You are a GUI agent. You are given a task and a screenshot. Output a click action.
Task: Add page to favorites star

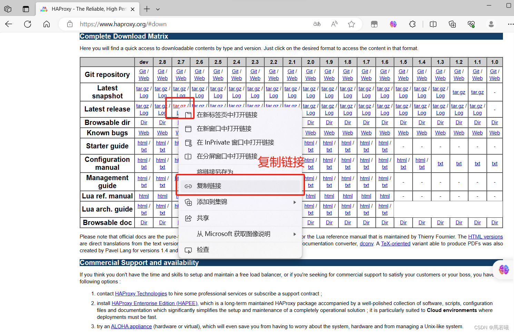[352, 24]
